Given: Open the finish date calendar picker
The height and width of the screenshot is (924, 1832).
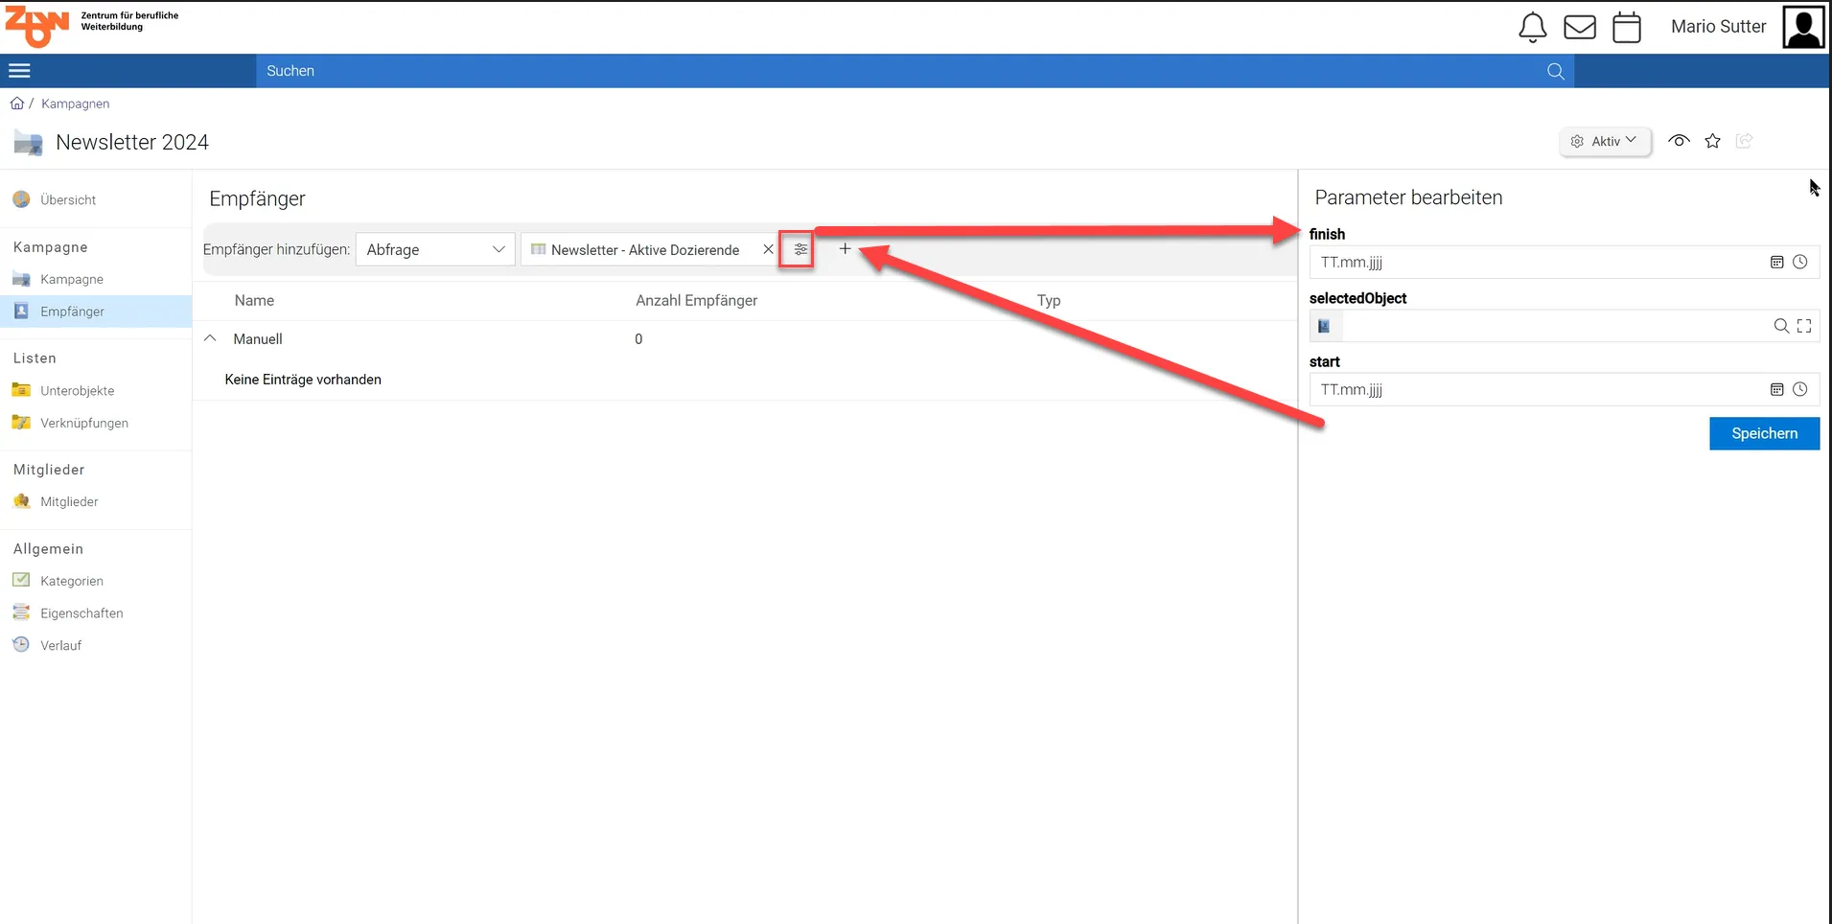Looking at the screenshot, I should tap(1776, 262).
